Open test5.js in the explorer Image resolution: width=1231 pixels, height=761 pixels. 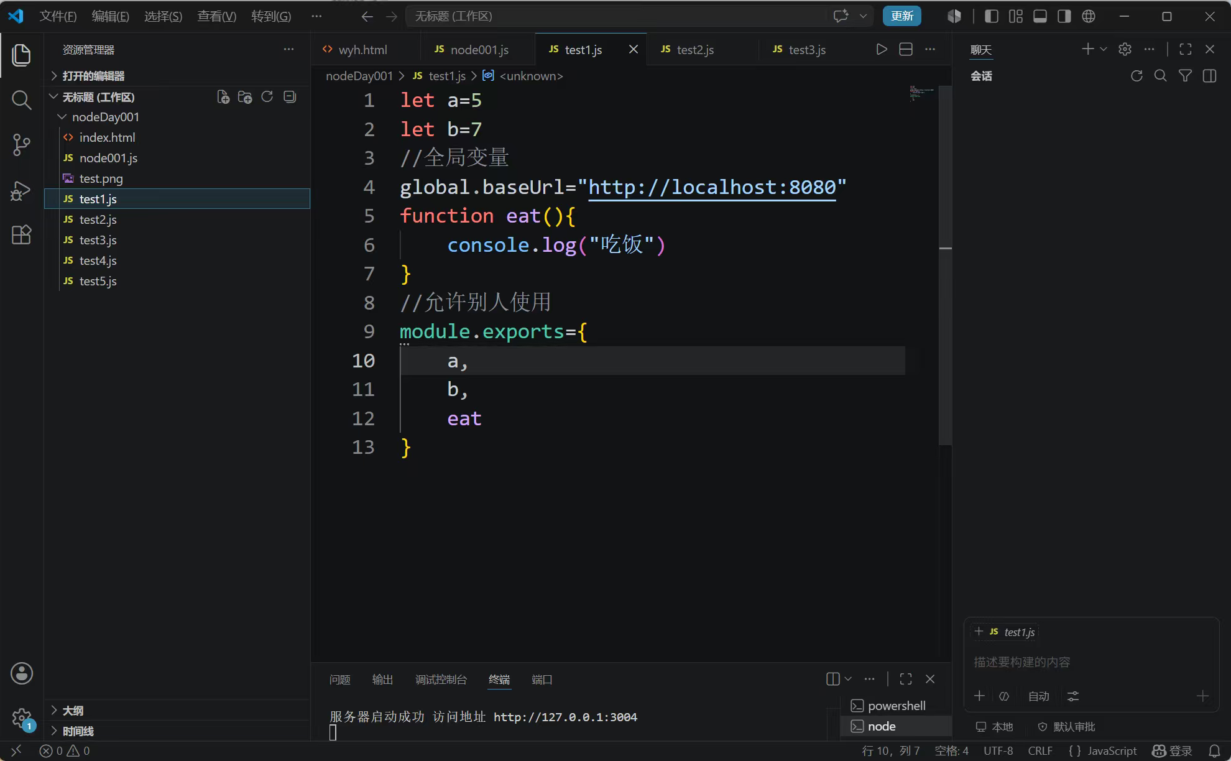pyautogui.click(x=177, y=281)
